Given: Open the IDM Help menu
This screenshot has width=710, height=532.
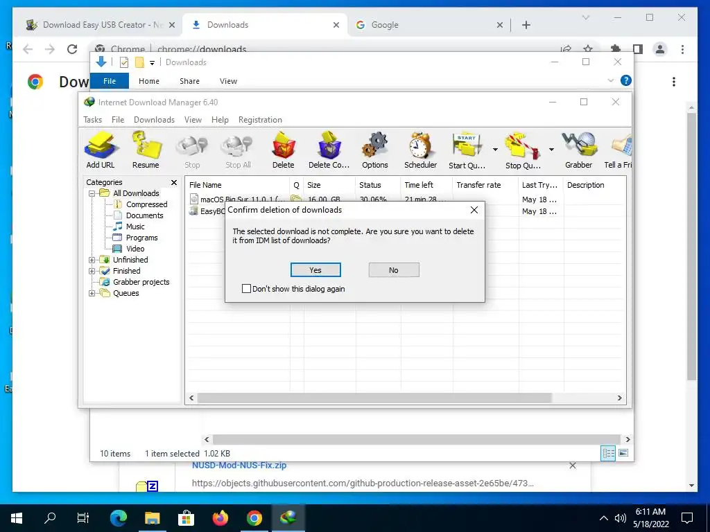Looking at the screenshot, I should [x=220, y=120].
